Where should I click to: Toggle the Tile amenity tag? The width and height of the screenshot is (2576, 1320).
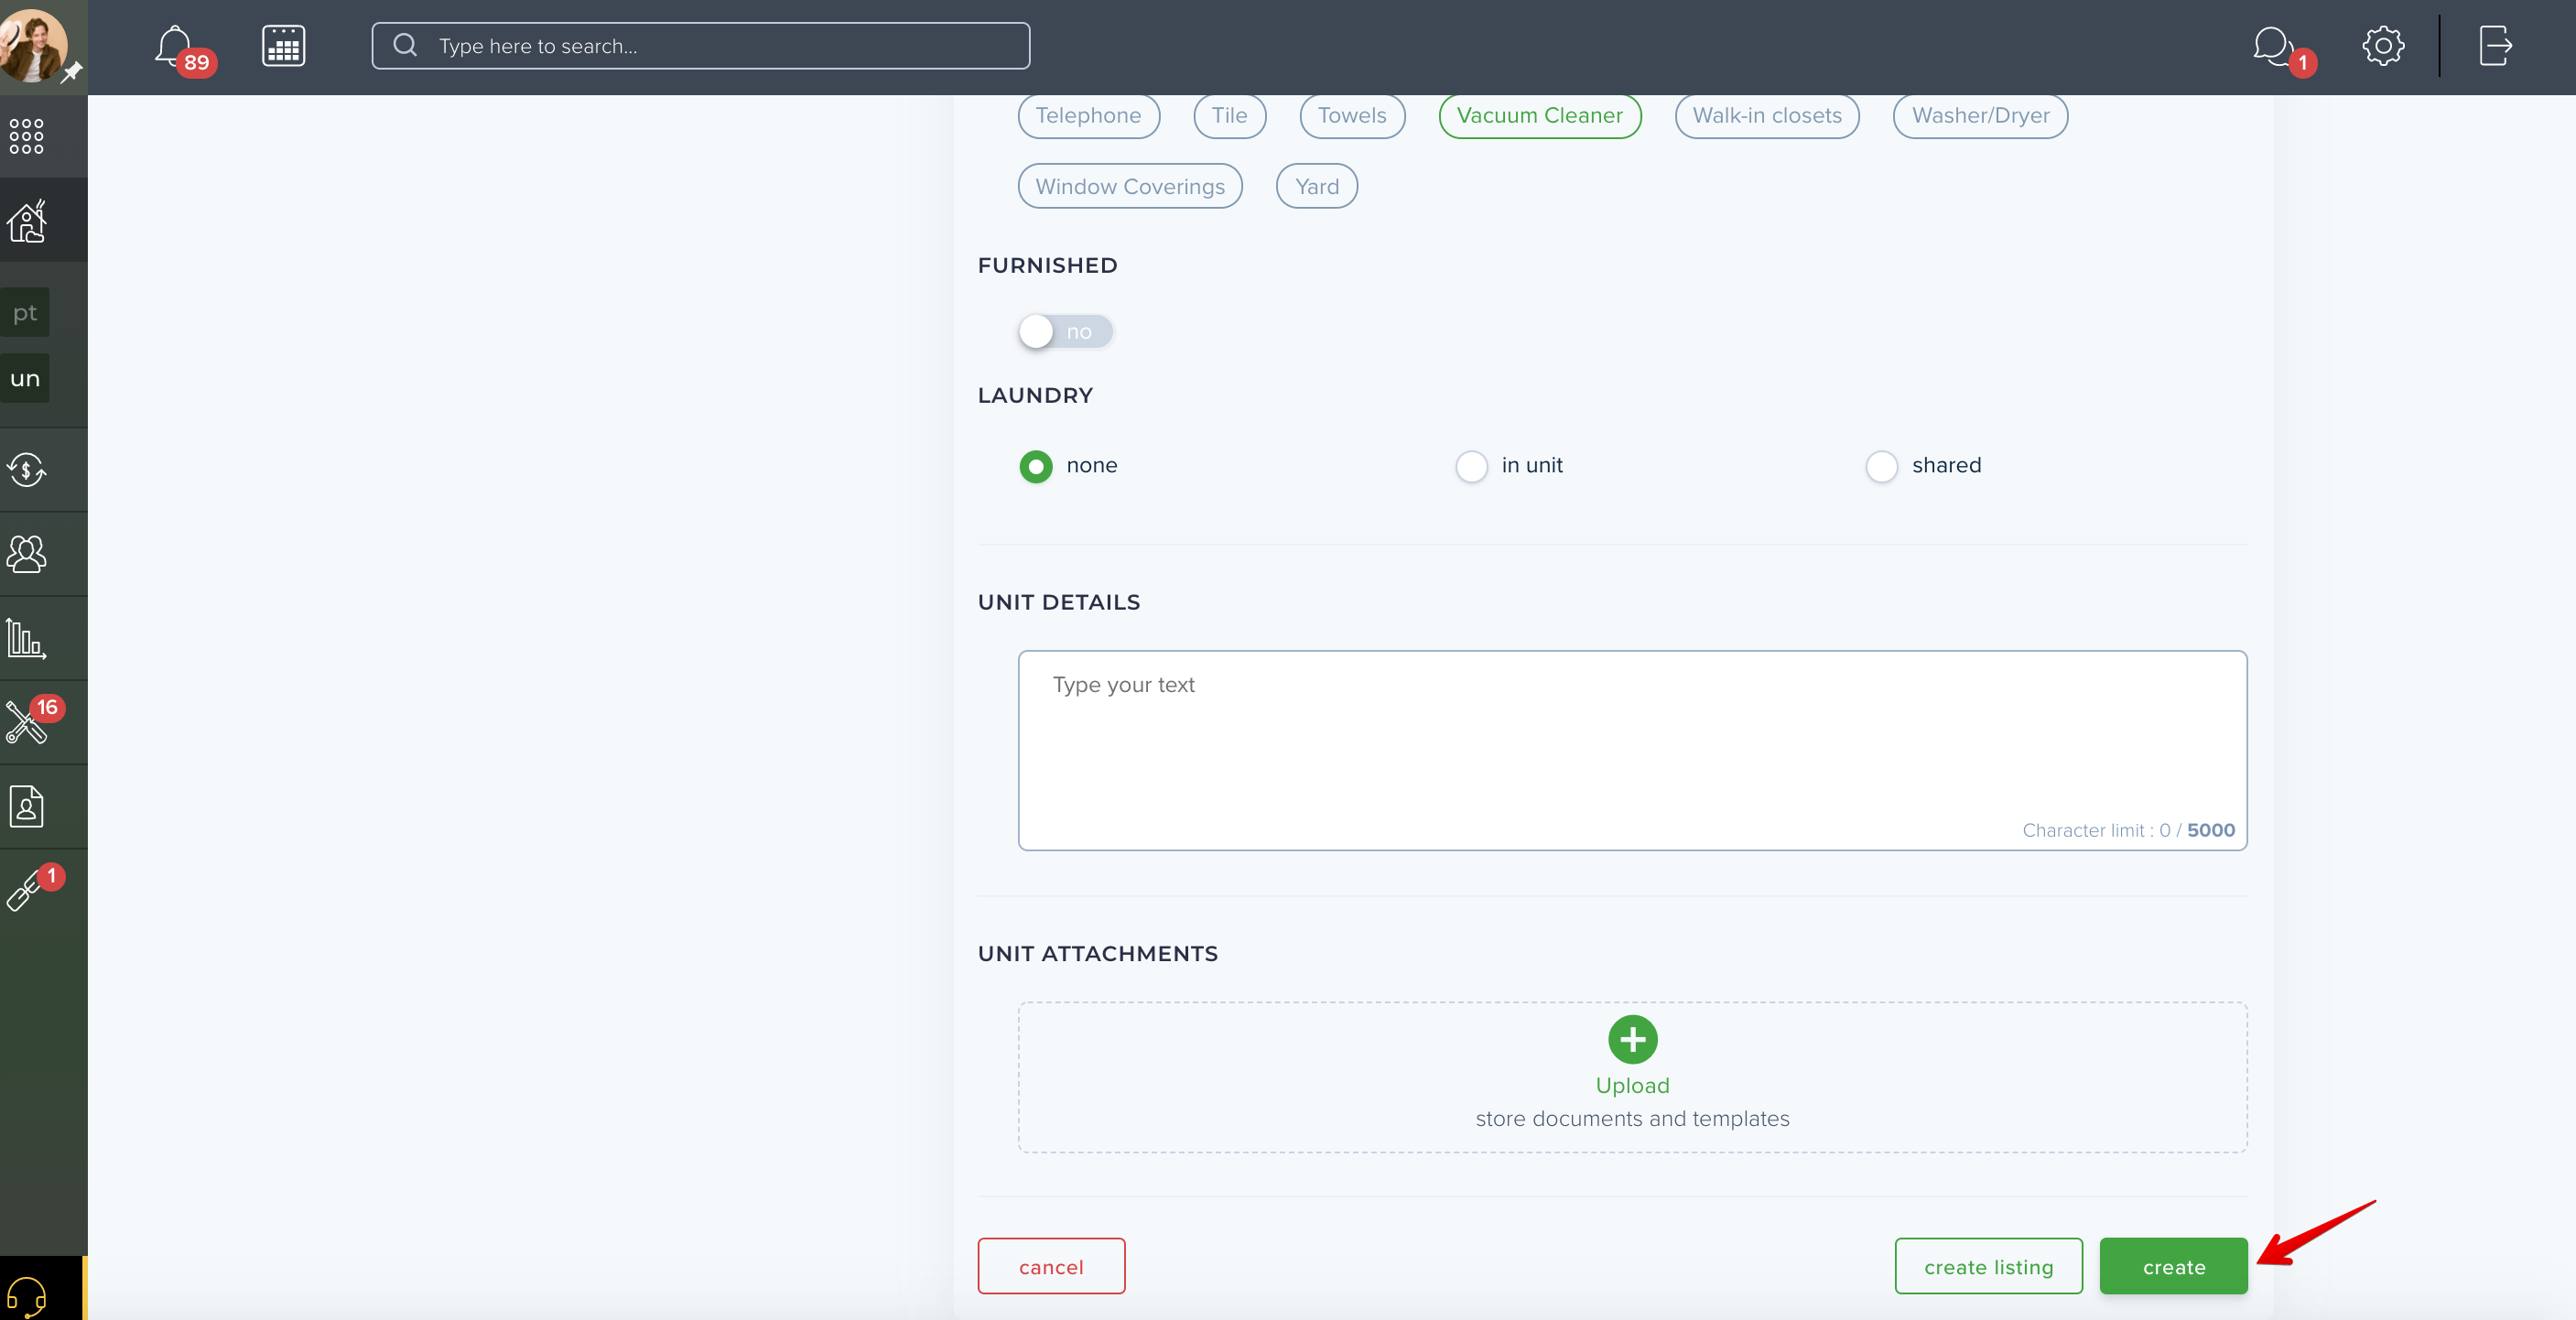pos(1229,116)
